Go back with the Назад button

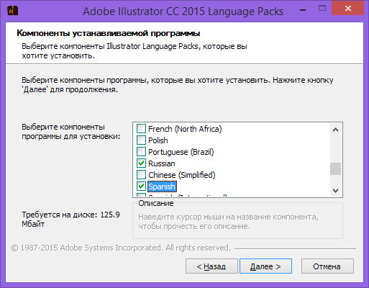coord(211,266)
